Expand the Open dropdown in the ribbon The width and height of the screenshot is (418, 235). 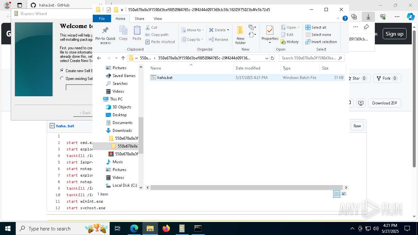[x=290, y=27]
